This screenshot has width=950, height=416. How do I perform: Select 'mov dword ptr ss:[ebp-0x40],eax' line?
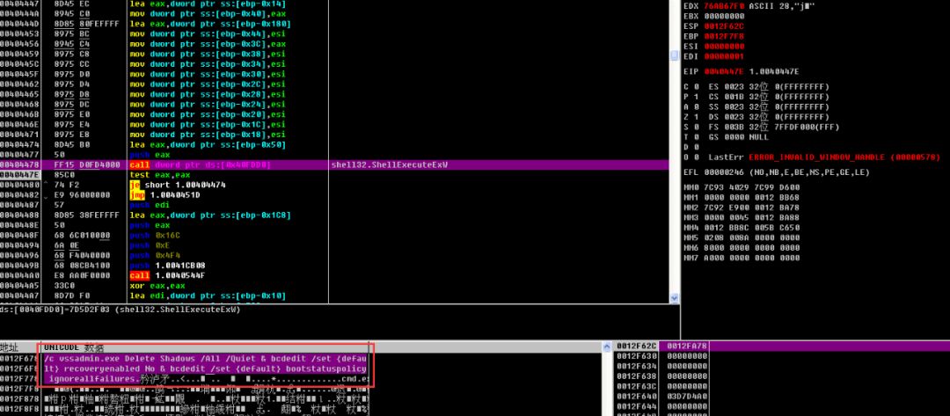coord(208,14)
